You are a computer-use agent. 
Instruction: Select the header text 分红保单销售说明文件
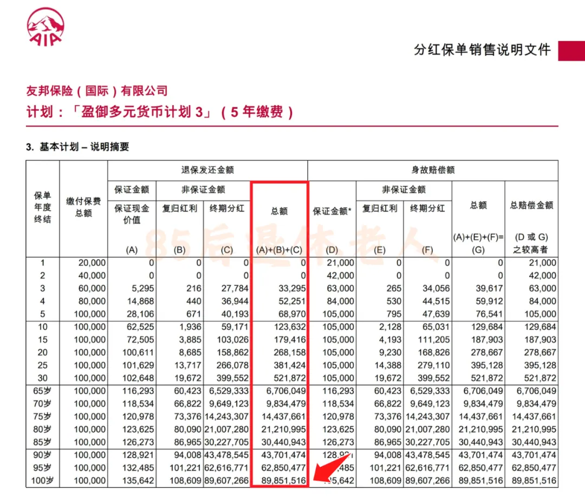[x=482, y=50]
